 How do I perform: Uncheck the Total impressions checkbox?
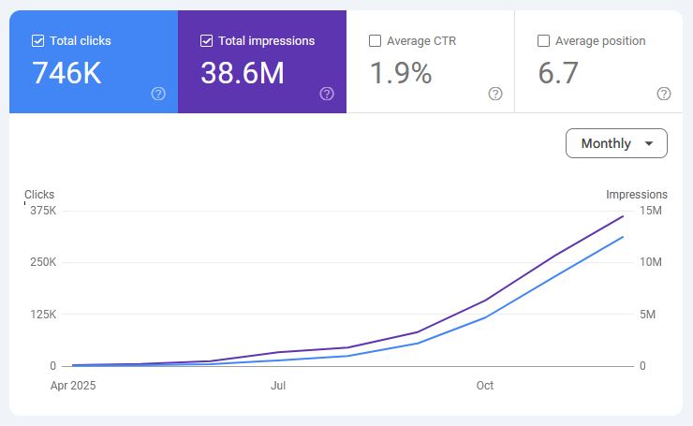pyautogui.click(x=207, y=41)
